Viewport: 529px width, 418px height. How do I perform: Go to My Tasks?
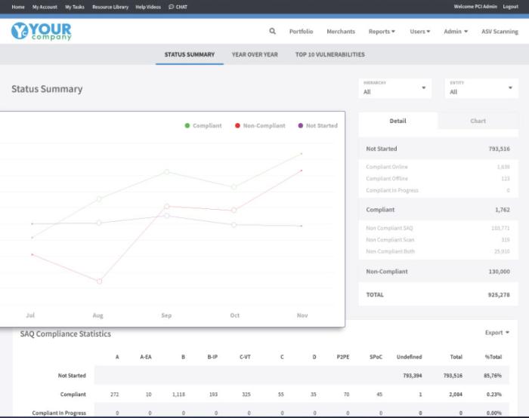(74, 7)
